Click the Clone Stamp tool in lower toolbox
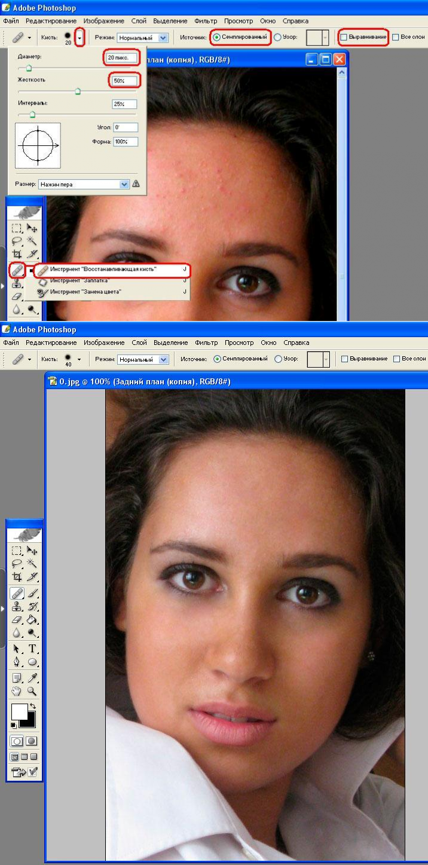Image resolution: width=428 pixels, height=865 pixels. [x=17, y=607]
